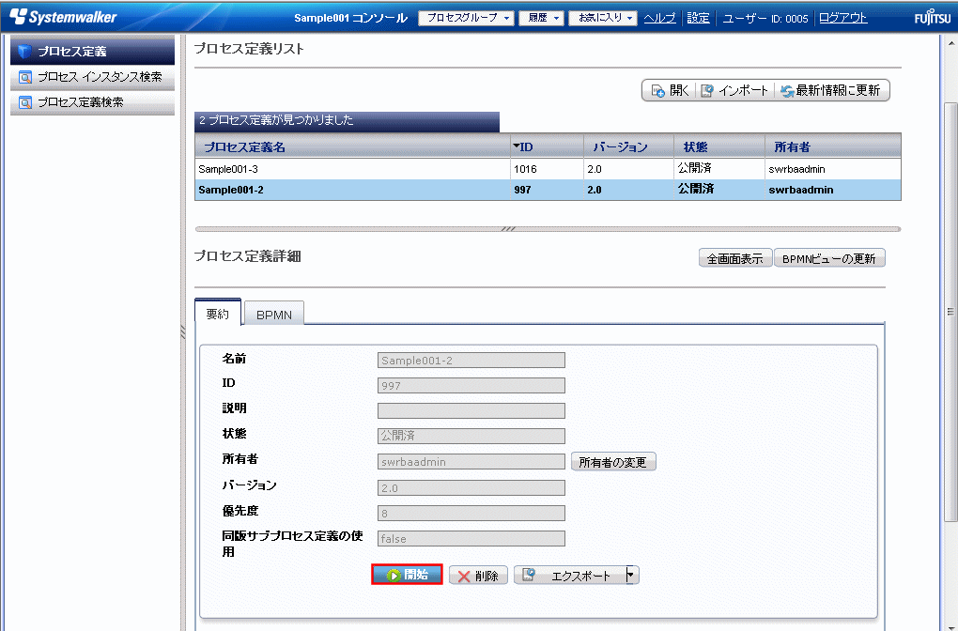Click the 削除 button
Viewport: 958px width, 631px height.
tap(478, 576)
